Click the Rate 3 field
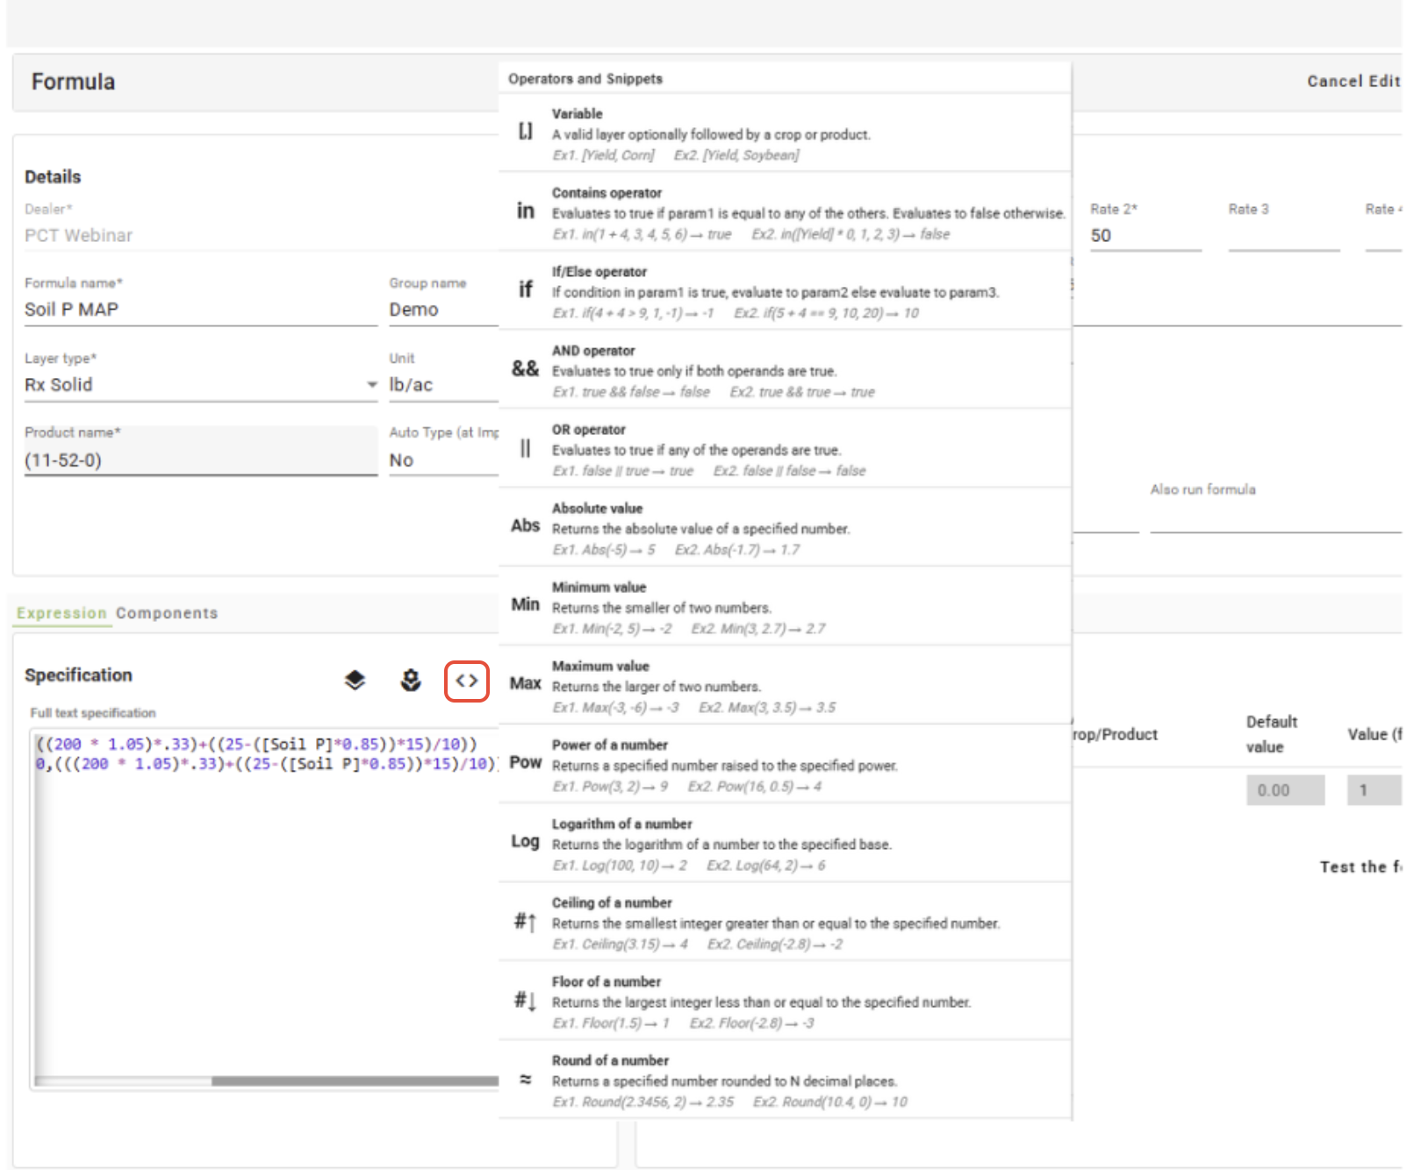1421x1170 pixels. coord(1284,236)
